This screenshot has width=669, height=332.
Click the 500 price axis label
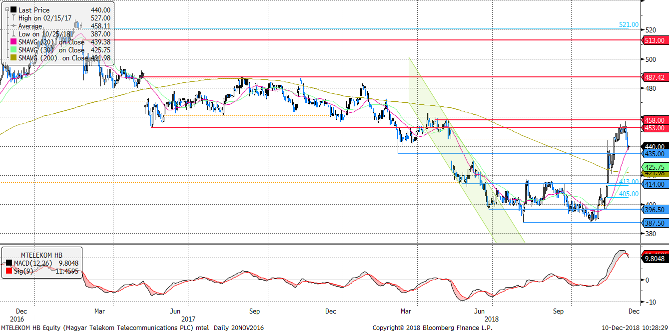[651, 59]
